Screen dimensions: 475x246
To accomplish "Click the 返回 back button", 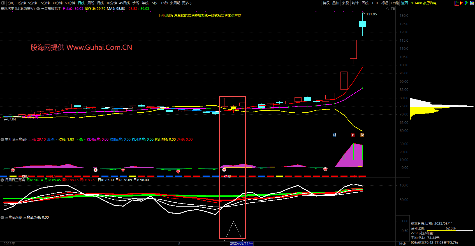I will (405, 3).
